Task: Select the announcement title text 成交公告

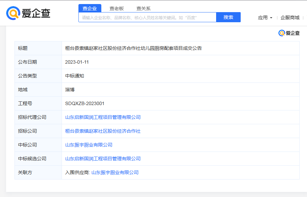Action: (x=192, y=48)
